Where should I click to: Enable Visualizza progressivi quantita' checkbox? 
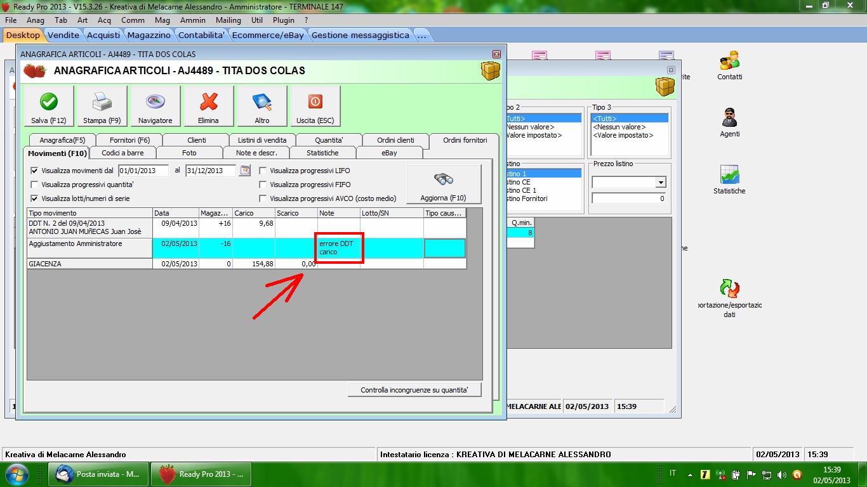pos(34,185)
